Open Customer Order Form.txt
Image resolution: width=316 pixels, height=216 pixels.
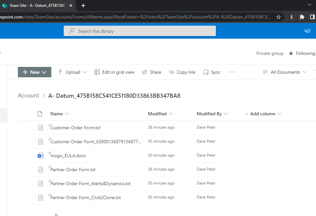coord(75,128)
